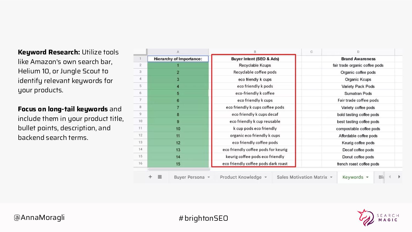Open the Buyer Persona tab dropdown arrow
412x232 pixels.
pos(209,177)
